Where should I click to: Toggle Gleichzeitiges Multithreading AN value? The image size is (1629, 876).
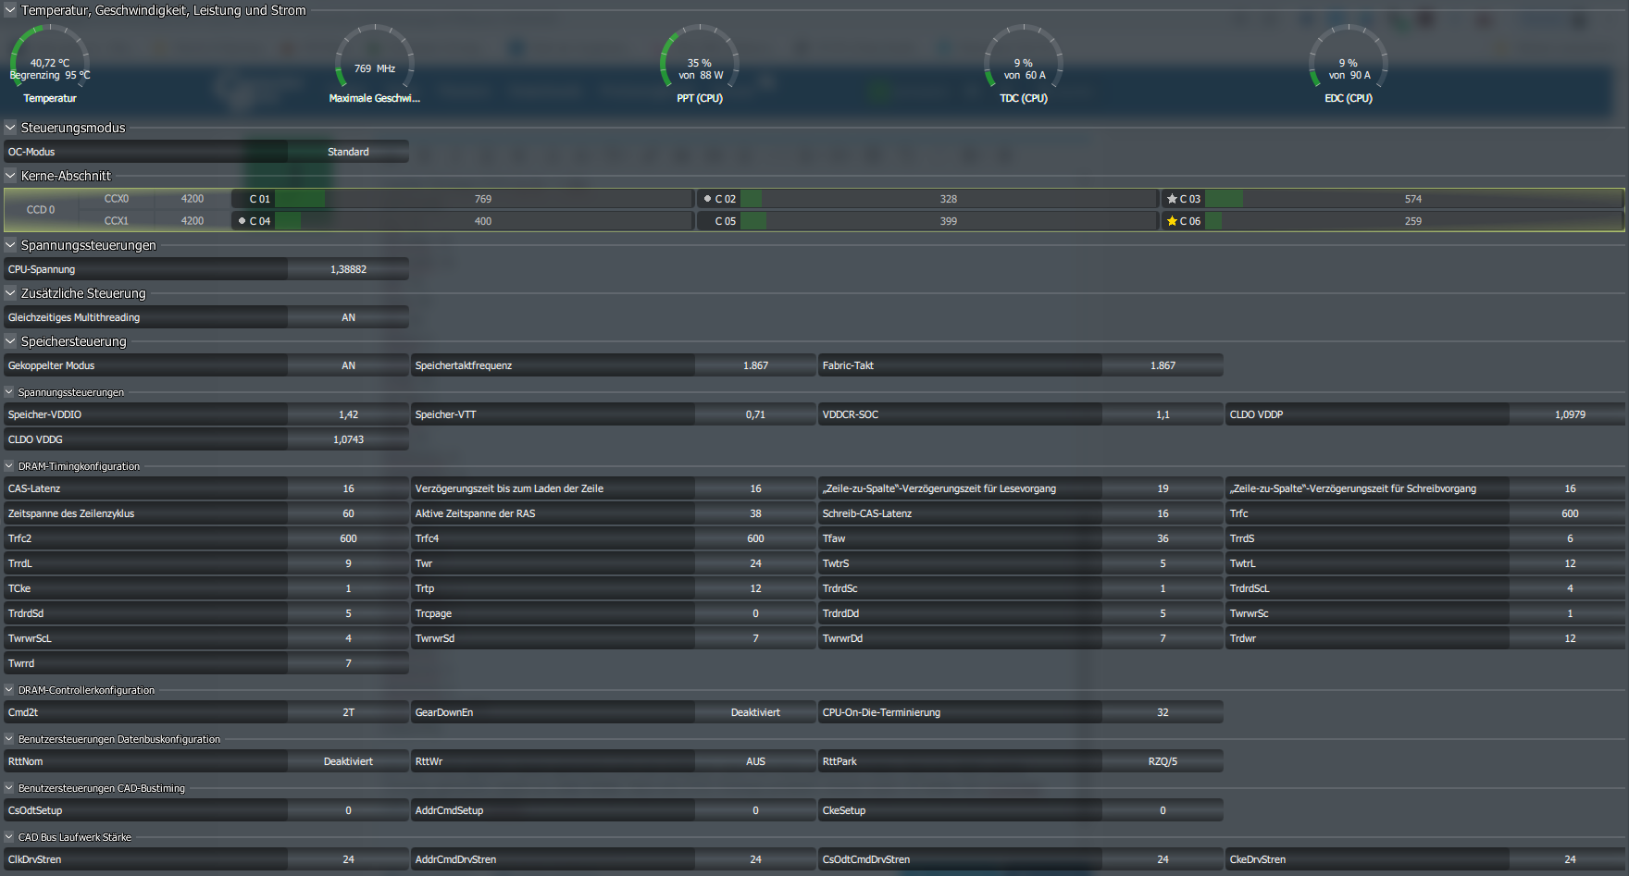348,317
